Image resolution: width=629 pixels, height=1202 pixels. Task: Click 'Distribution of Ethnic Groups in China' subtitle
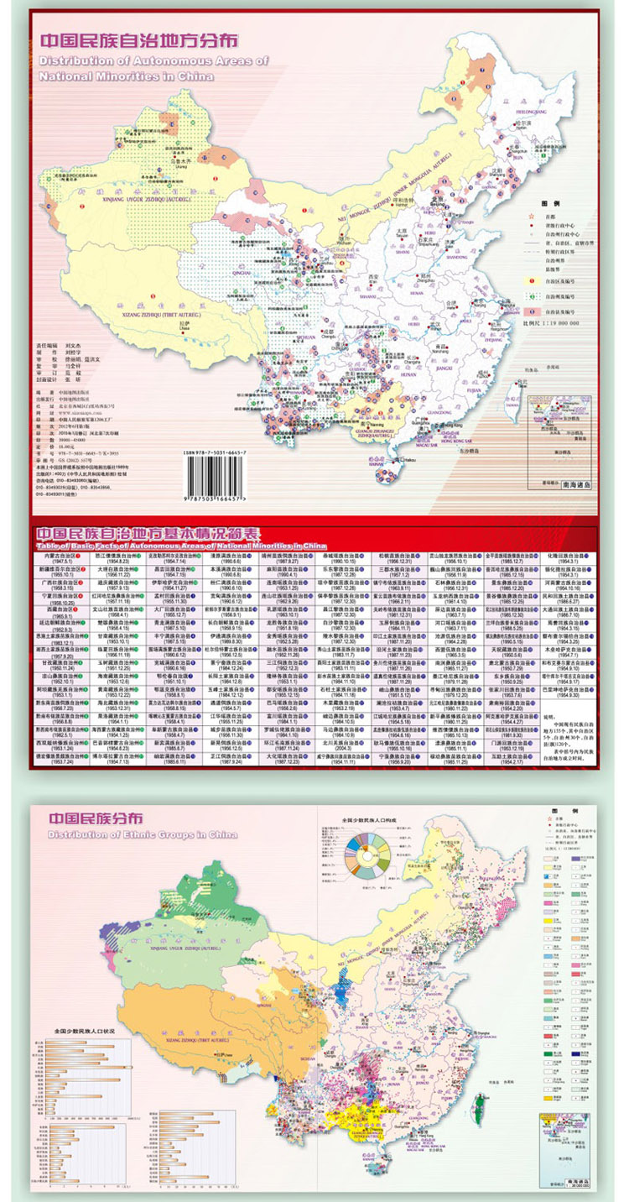pyautogui.click(x=142, y=836)
